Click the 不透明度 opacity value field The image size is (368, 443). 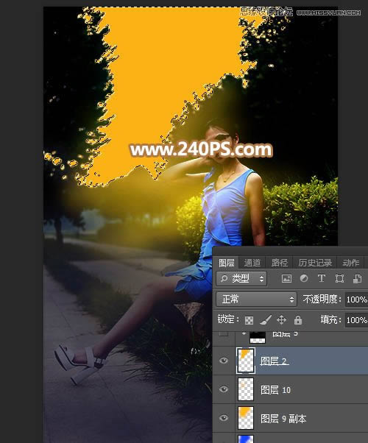click(x=357, y=300)
